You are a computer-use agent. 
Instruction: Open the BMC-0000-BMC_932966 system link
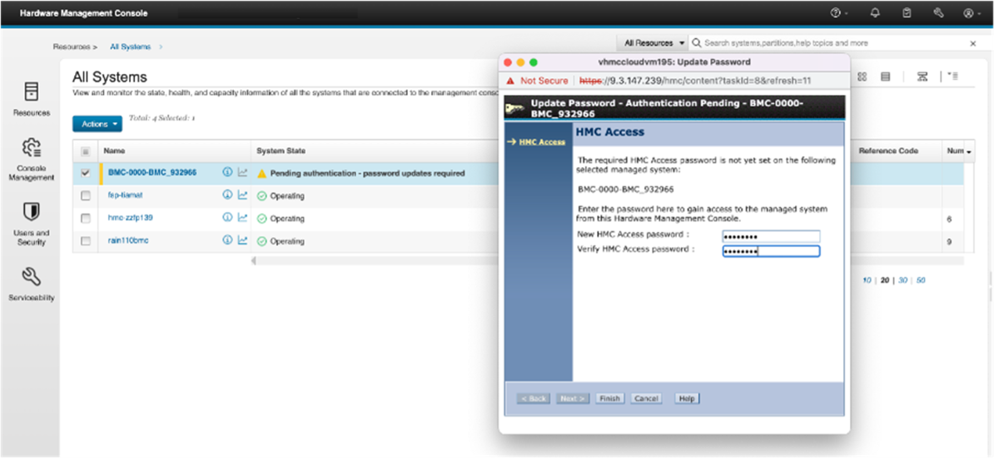(x=152, y=173)
